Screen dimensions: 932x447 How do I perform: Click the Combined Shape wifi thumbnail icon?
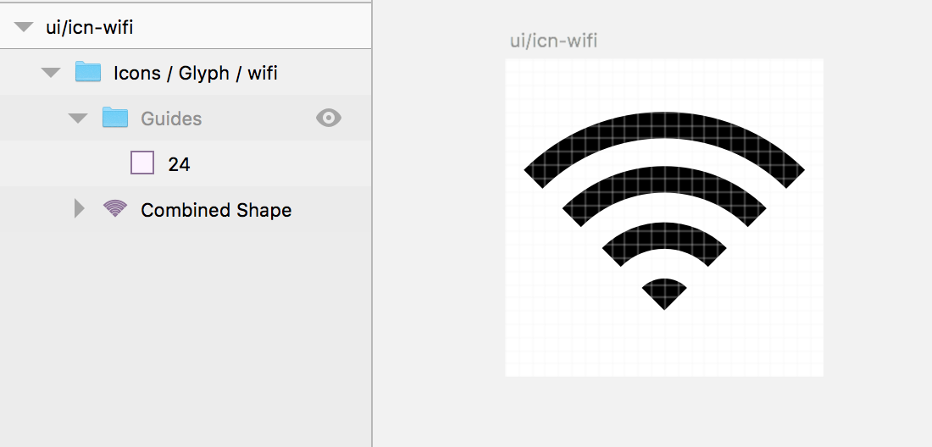pyautogui.click(x=115, y=207)
